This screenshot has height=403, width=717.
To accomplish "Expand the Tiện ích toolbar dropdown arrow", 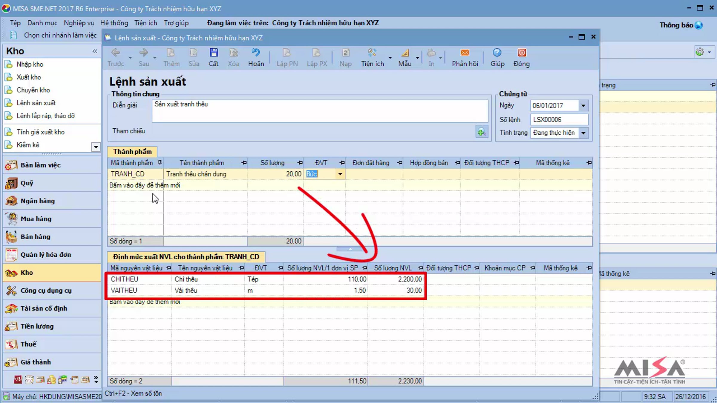I will point(390,57).
